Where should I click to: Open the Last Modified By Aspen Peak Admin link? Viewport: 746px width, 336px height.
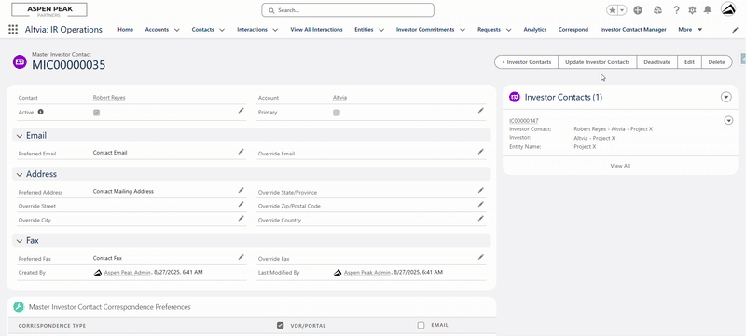point(366,273)
